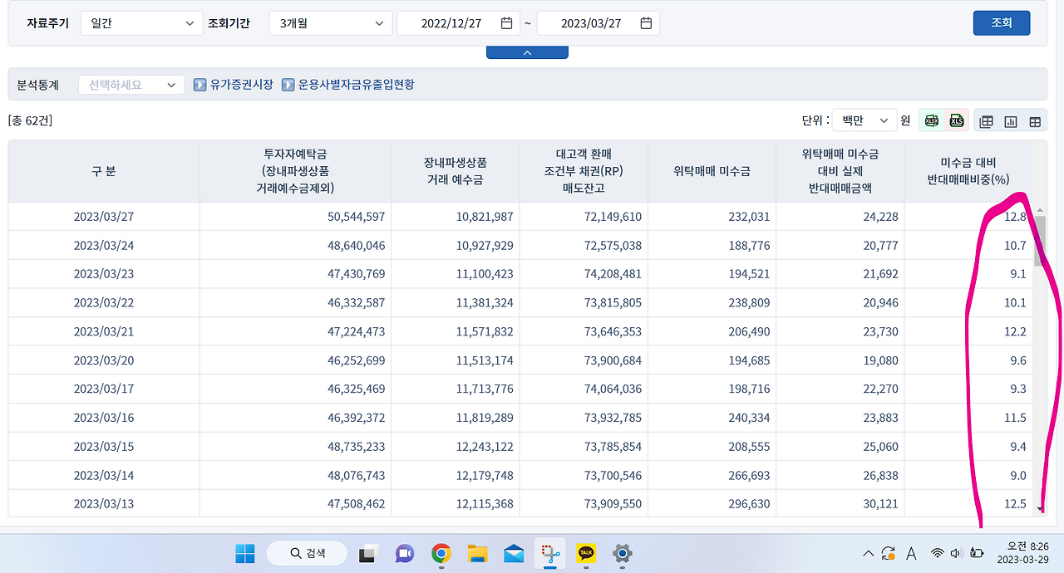This screenshot has width=1064, height=573.
Task: Open the 운용사별자금유출입현황 link
Action: [x=357, y=84]
